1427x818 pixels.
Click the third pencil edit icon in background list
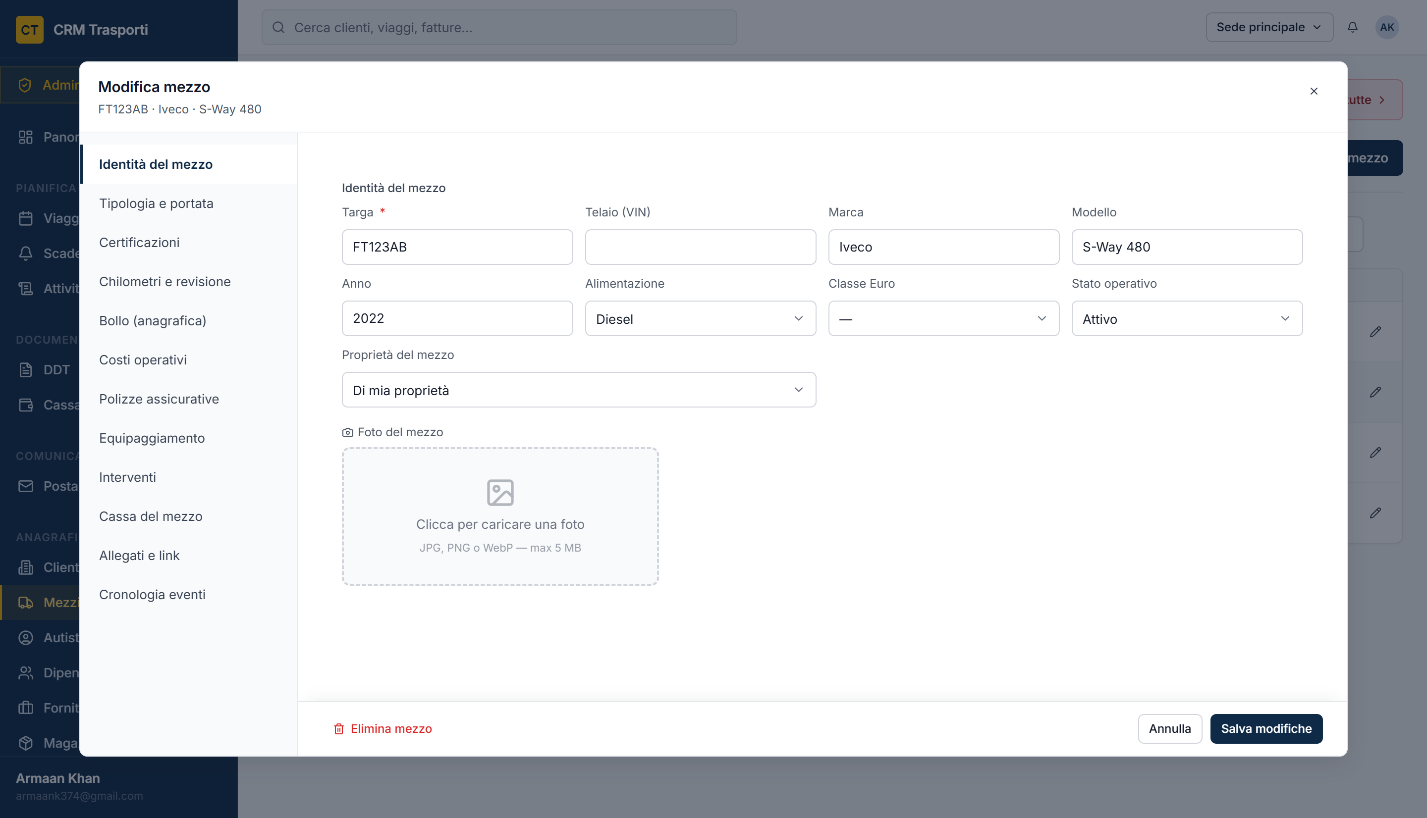coord(1375,452)
